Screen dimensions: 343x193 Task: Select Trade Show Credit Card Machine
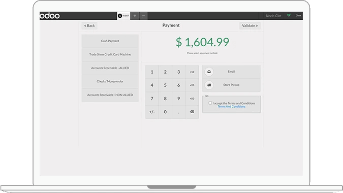pyautogui.click(x=110, y=55)
